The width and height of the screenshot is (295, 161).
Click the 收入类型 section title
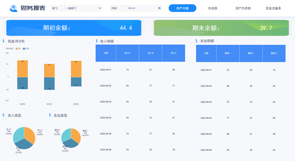(14, 116)
